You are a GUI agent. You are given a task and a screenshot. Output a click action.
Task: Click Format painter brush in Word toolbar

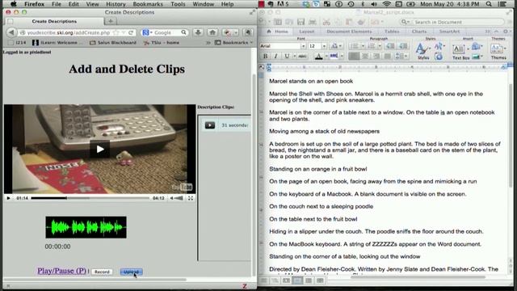pyautogui.click(x=361, y=22)
